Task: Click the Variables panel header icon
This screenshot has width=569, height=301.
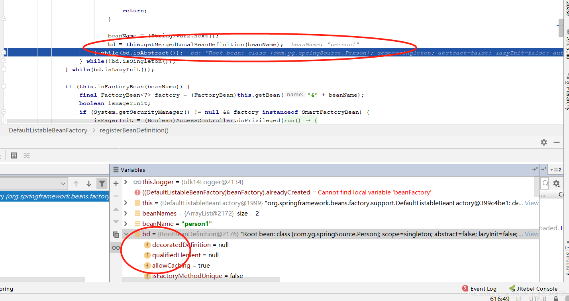Action: coord(116,170)
